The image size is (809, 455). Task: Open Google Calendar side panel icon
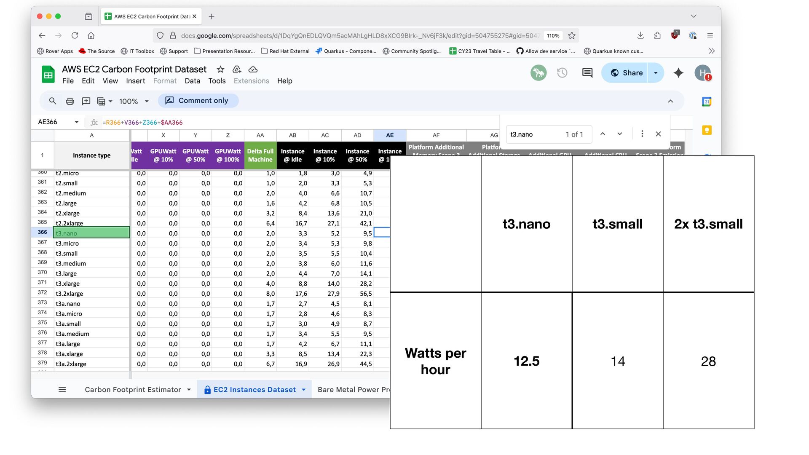[707, 102]
